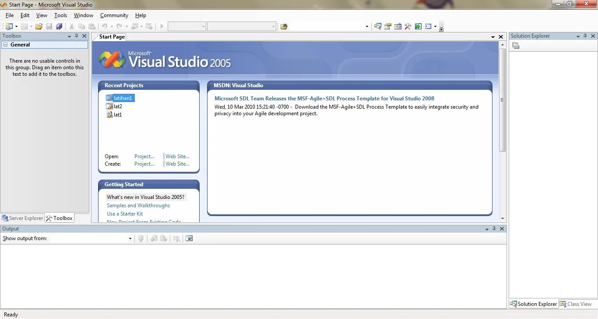598x319 pixels.
Task: Click the Start Page scroll down arrow
Action: pos(502,219)
